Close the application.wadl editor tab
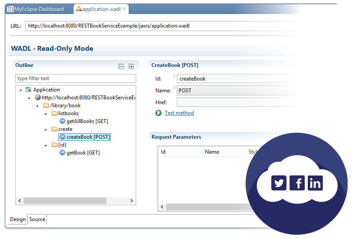 (124, 9)
